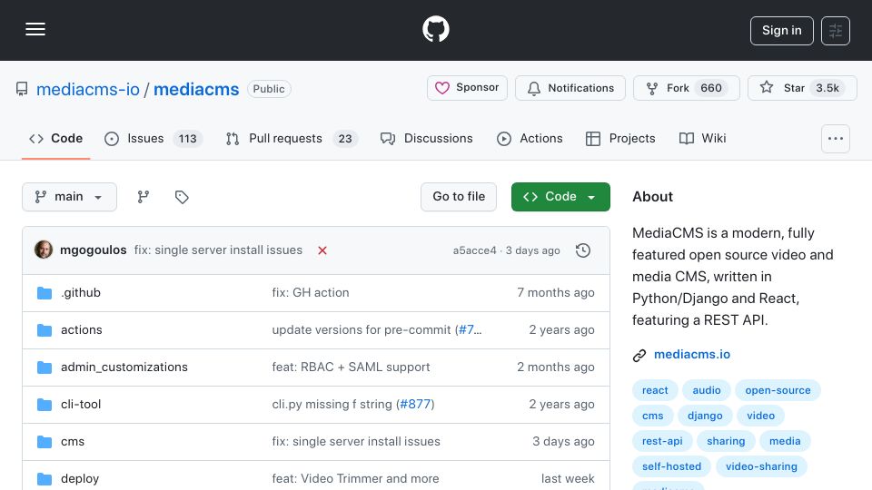Click the .github folder icon
The width and height of the screenshot is (872, 490).
45,293
